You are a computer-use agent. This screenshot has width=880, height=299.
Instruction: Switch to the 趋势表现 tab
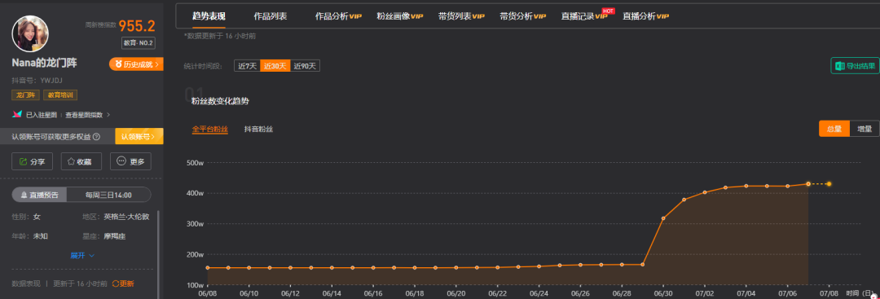[x=209, y=16]
